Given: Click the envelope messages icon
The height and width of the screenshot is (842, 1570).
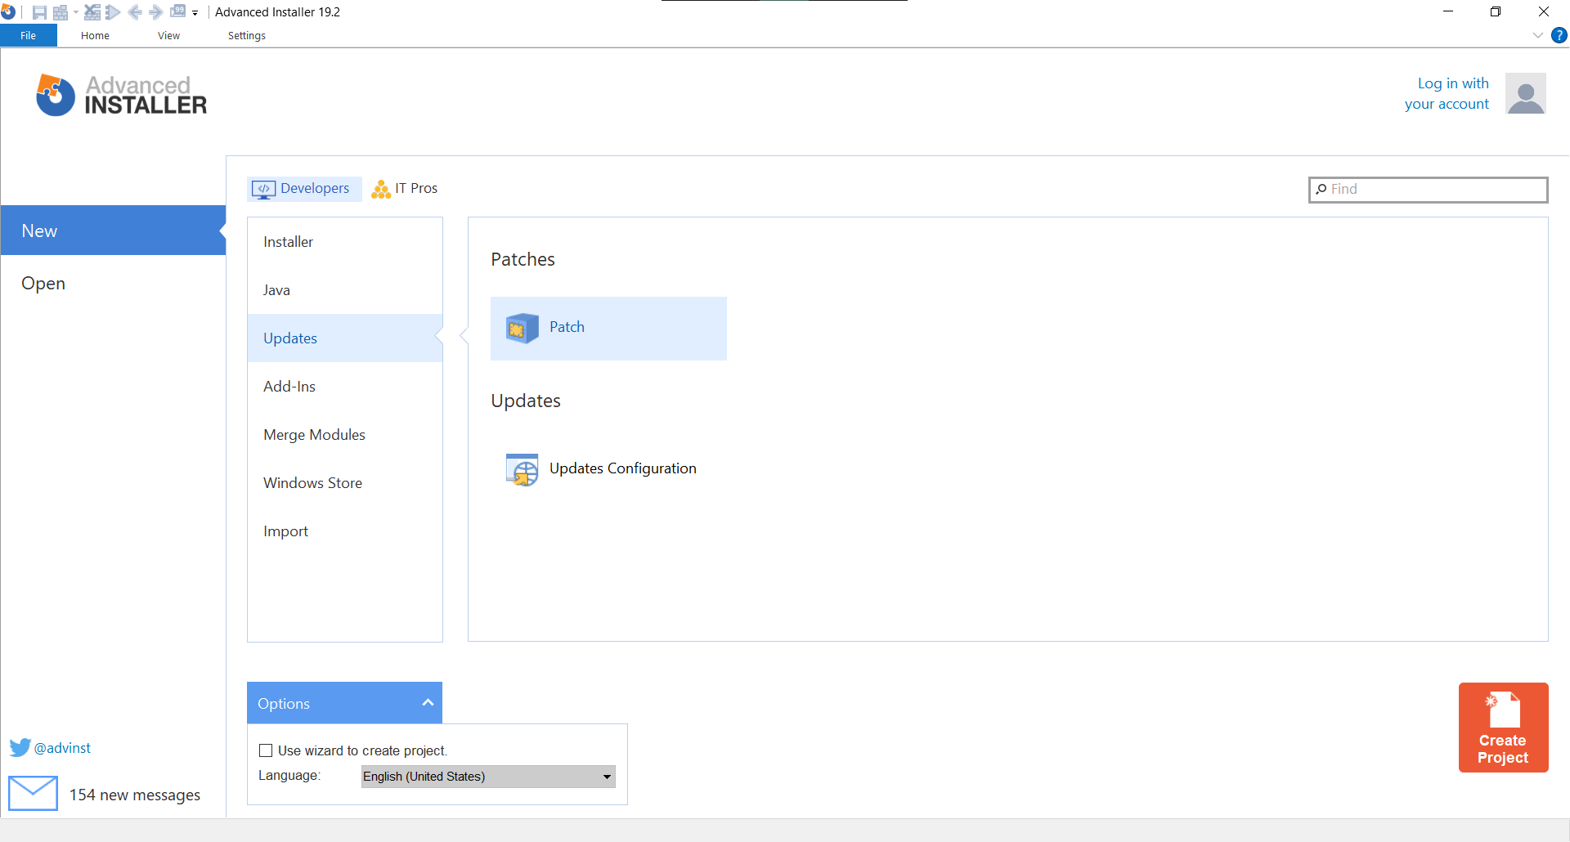Looking at the screenshot, I should (x=33, y=793).
